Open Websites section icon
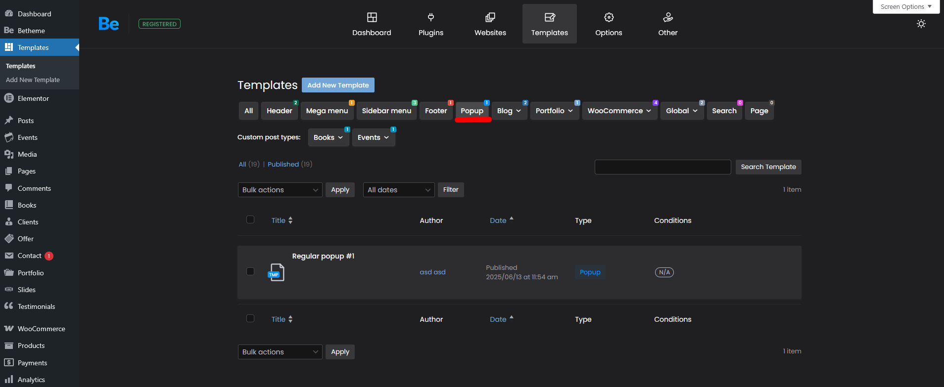The width and height of the screenshot is (944, 387). pos(490,18)
